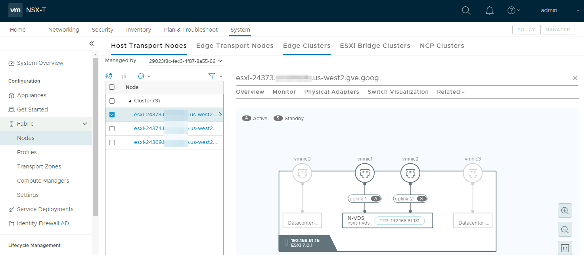The image size is (584, 255).
Task: Open Plan & Troubleshoot tab
Action: click(x=191, y=30)
